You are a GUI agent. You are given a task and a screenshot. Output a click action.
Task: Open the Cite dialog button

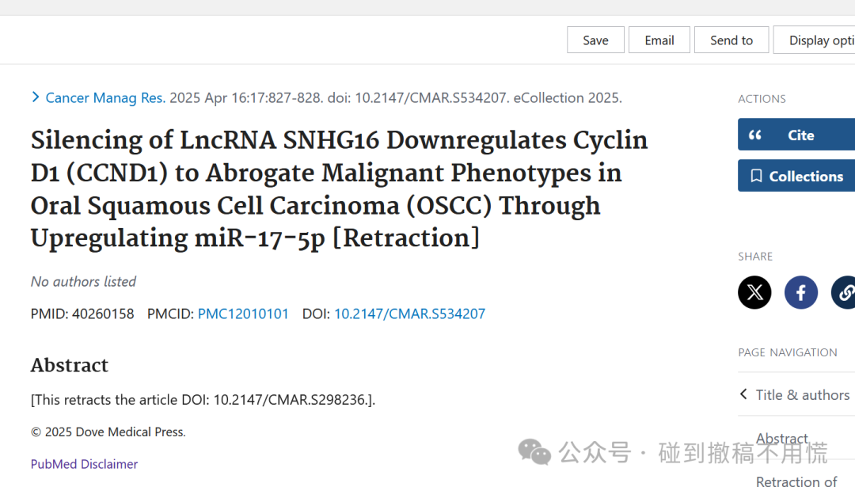(x=796, y=134)
